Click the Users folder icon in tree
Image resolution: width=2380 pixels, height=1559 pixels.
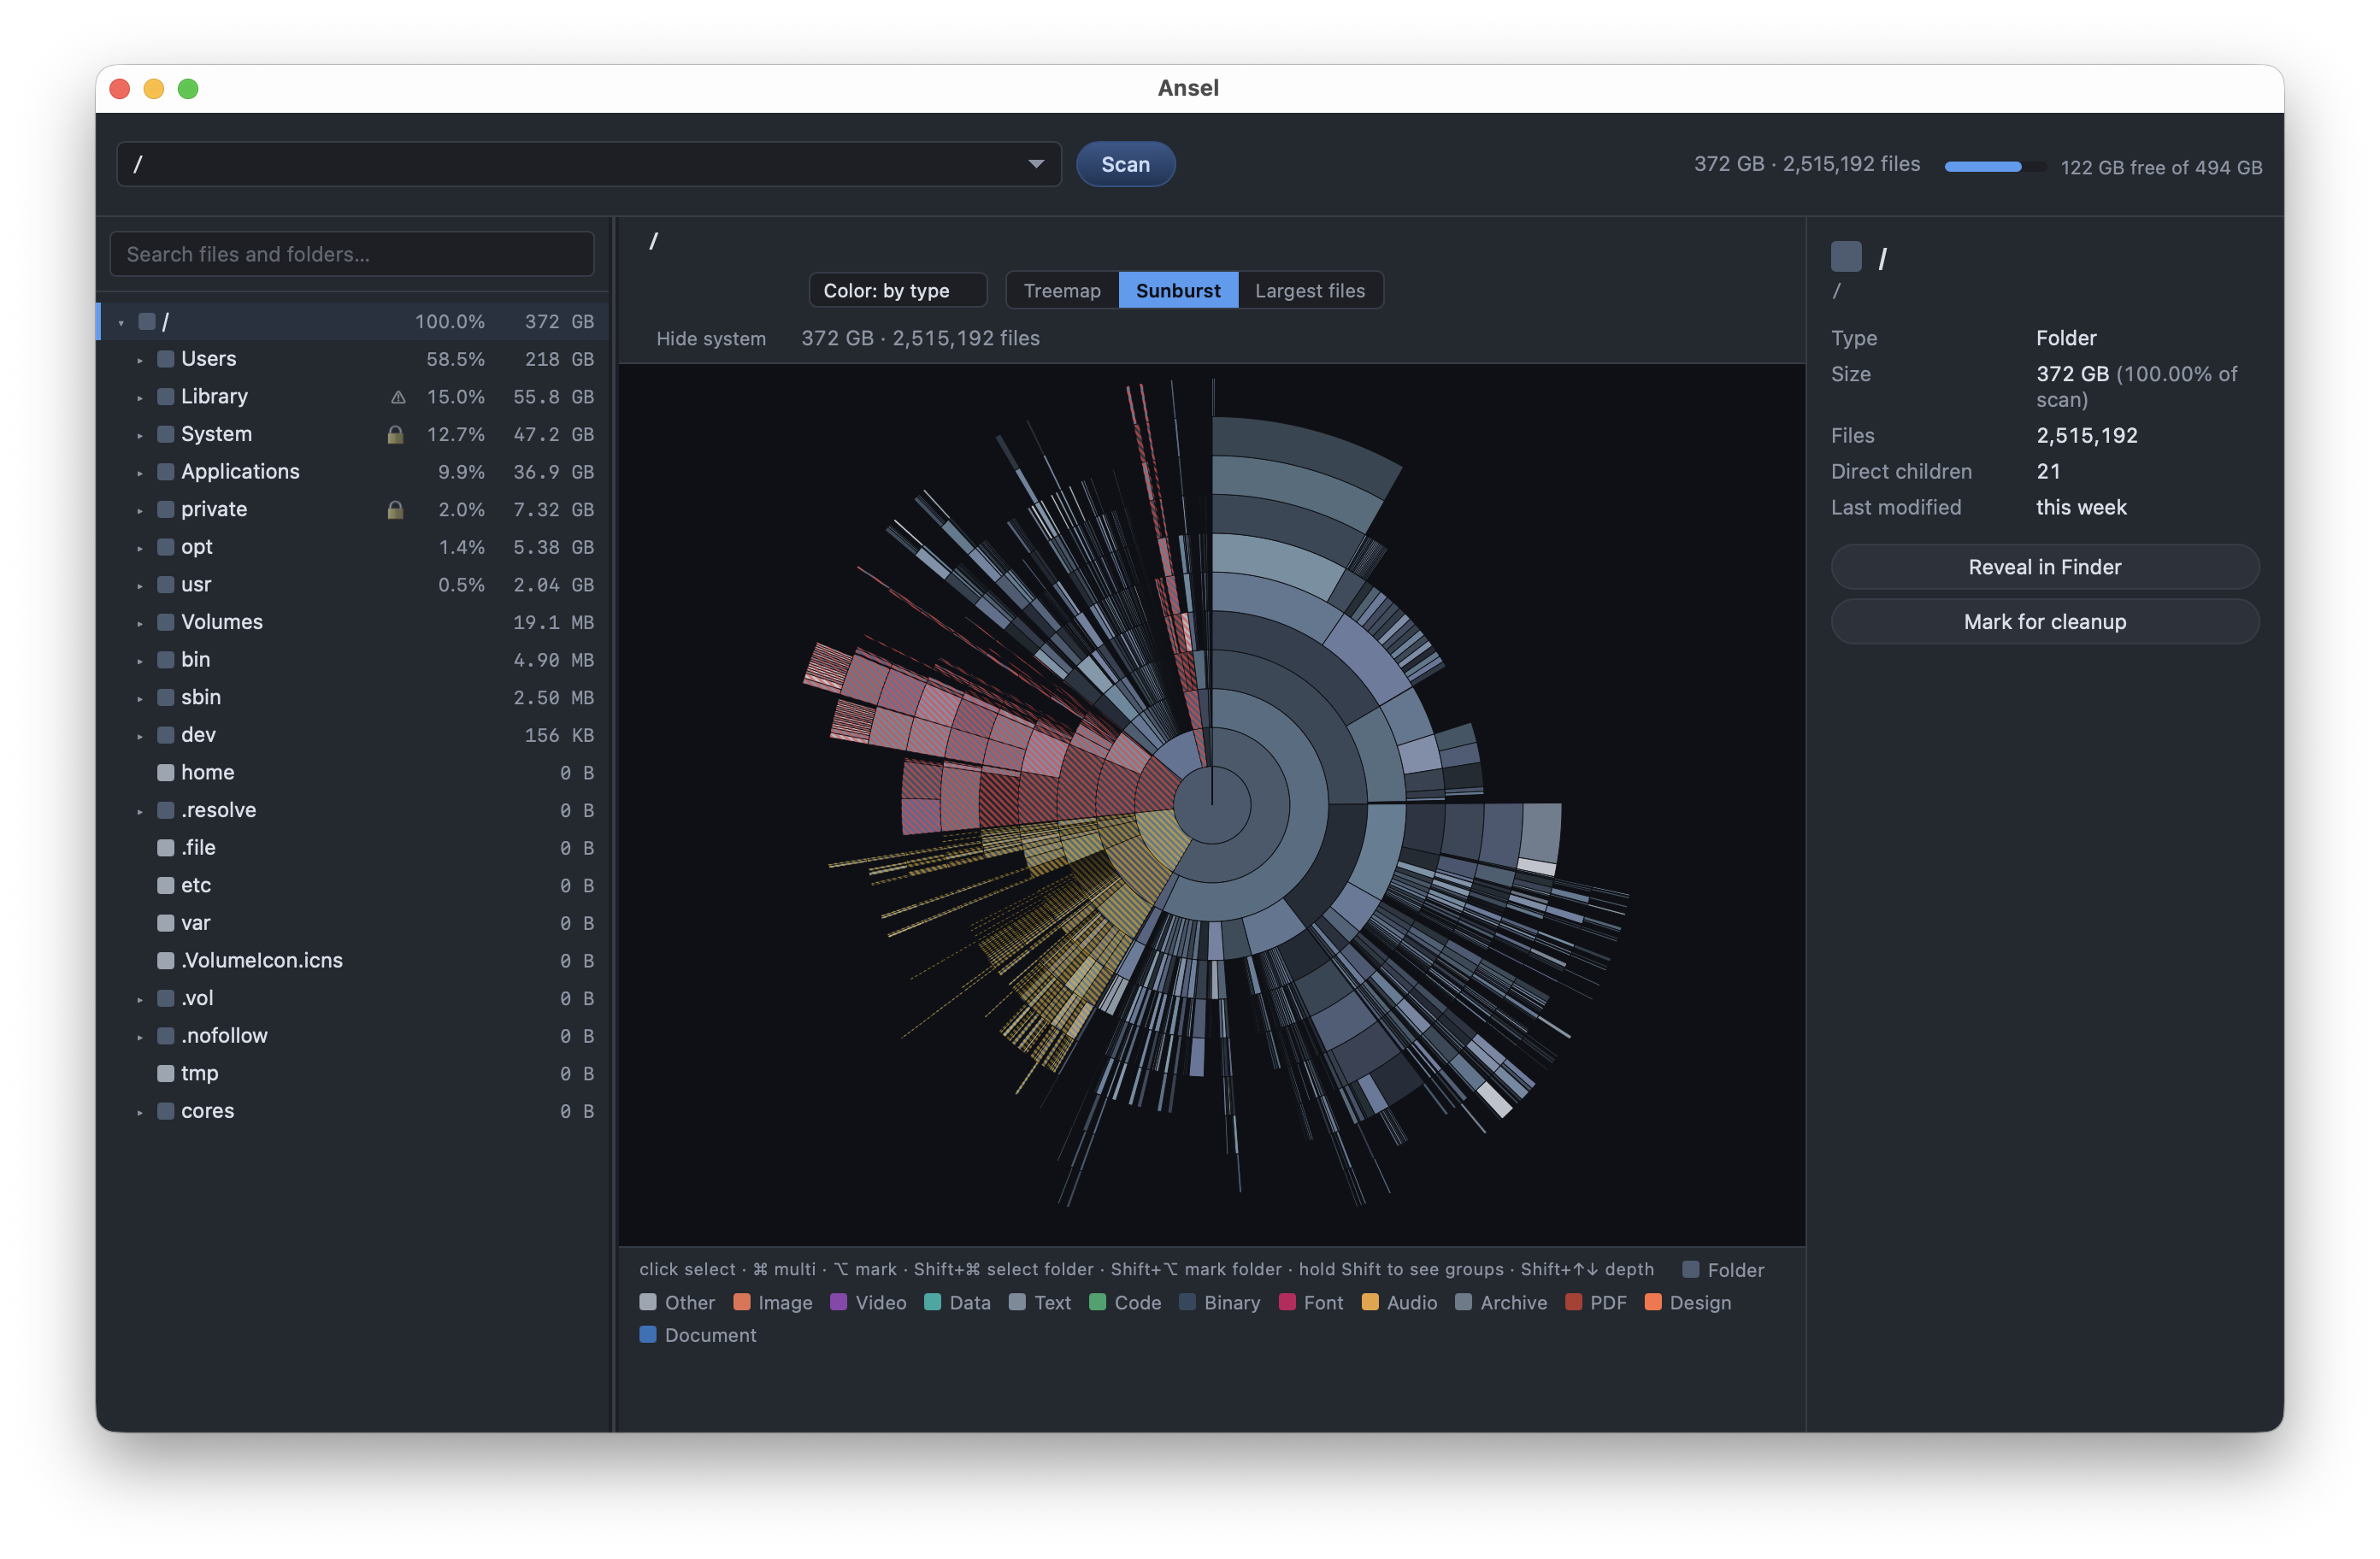click(166, 359)
